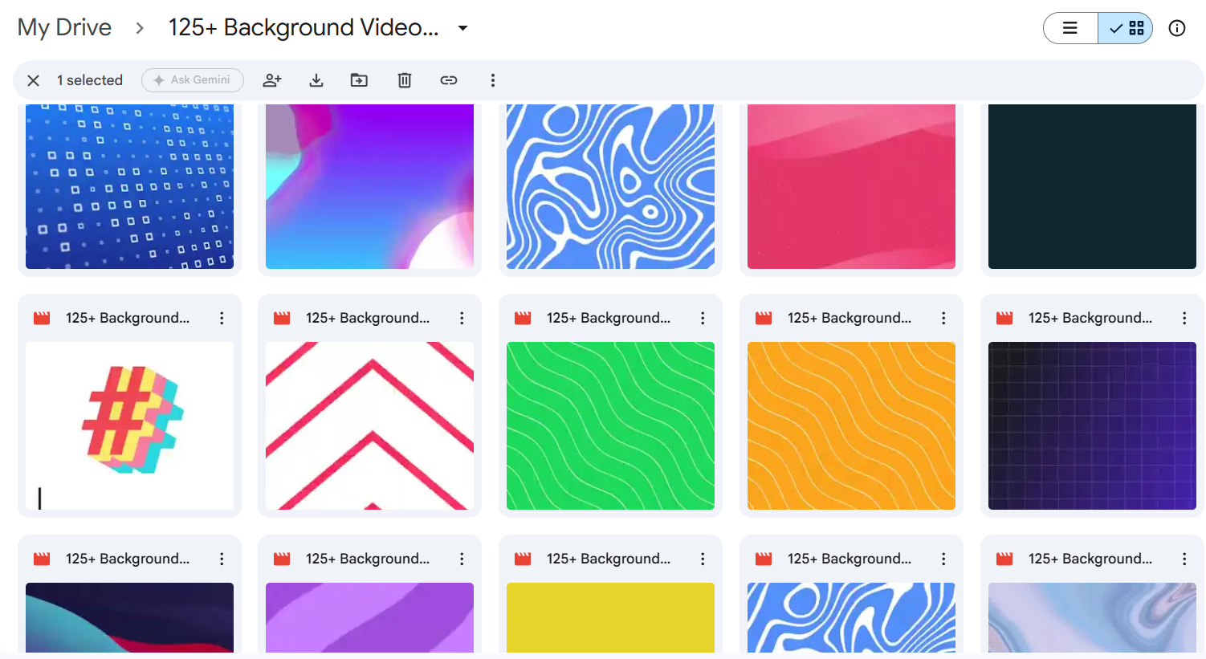Click the file name above the green wavy thumbnail
Screen dimensions: 1206x659
coord(608,318)
